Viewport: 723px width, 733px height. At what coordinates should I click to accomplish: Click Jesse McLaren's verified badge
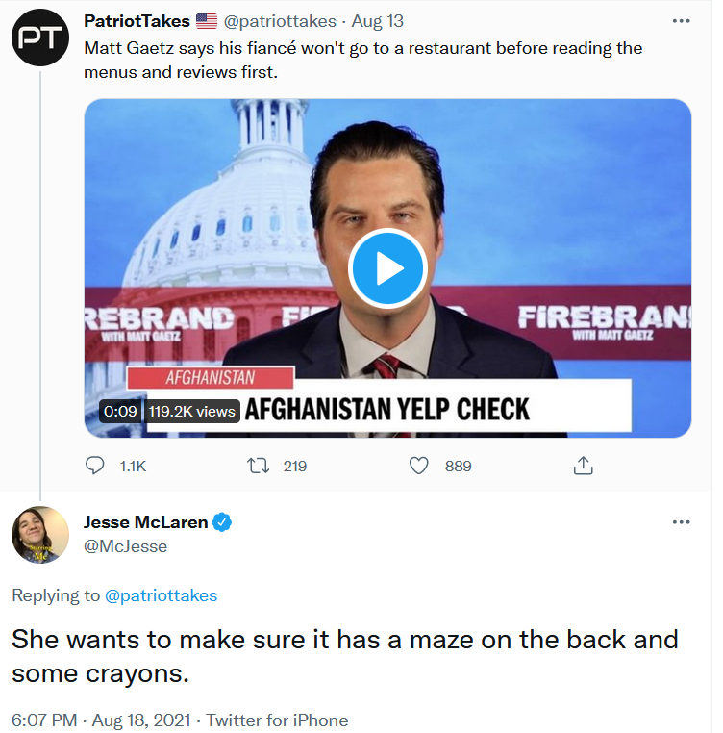pos(222,522)
